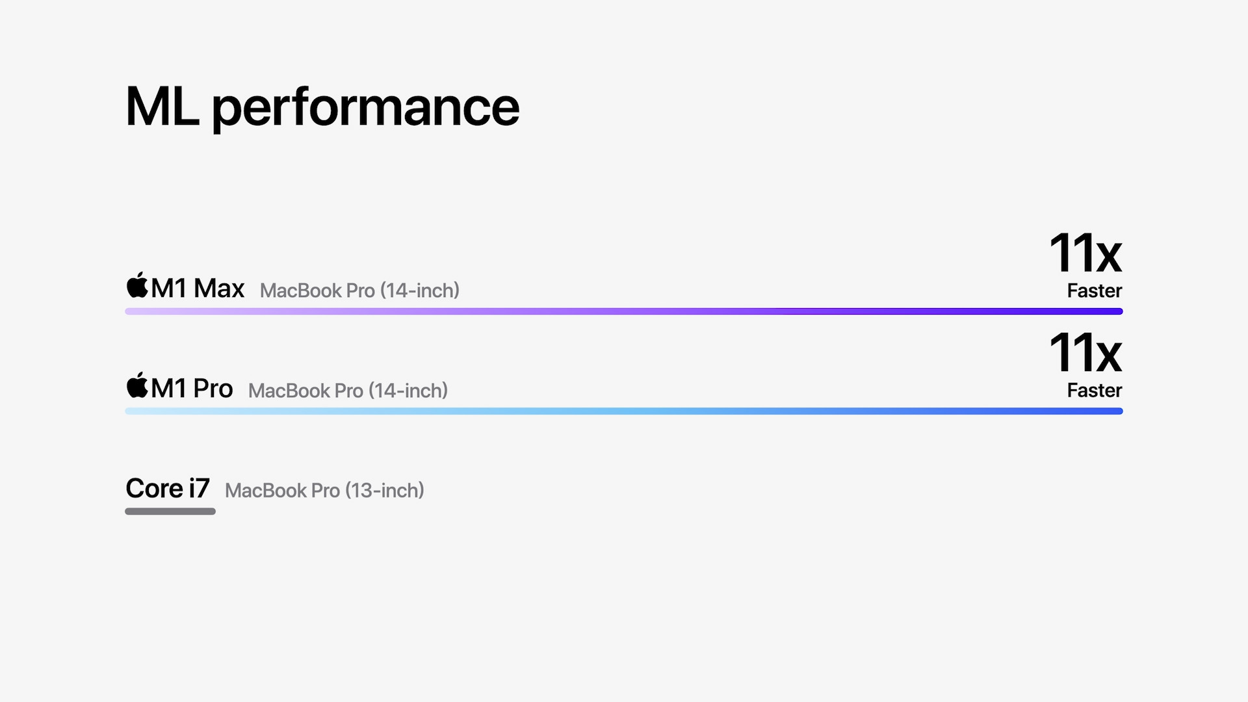
Task: Click the Faster label above the purple bar
Action: pos(1094,291)
